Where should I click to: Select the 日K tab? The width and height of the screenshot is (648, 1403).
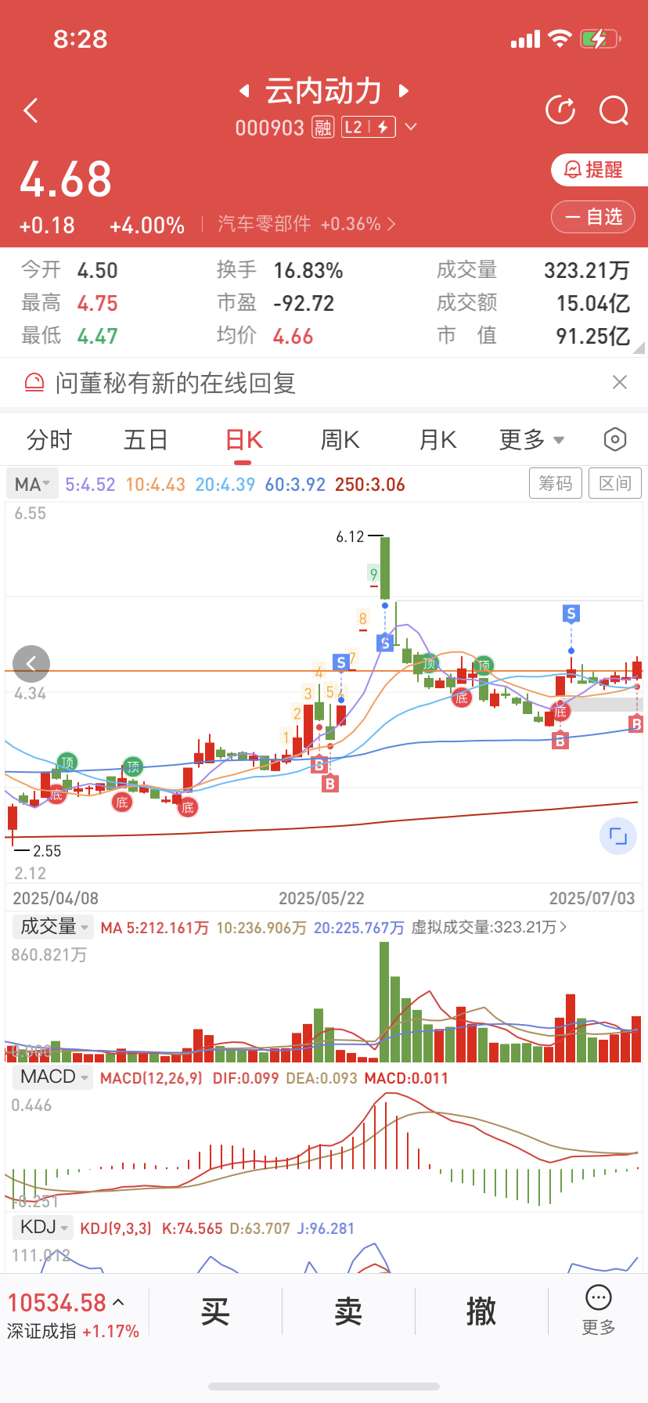(243, 440)
